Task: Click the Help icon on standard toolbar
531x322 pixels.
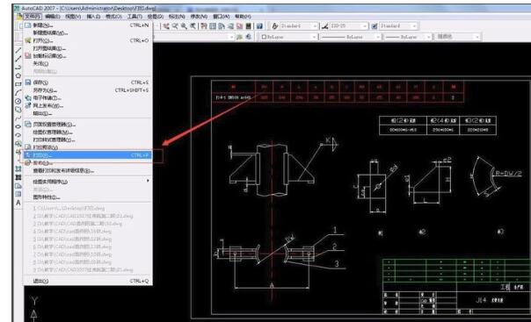Action: pyautogui.click(x=259, y=26)
